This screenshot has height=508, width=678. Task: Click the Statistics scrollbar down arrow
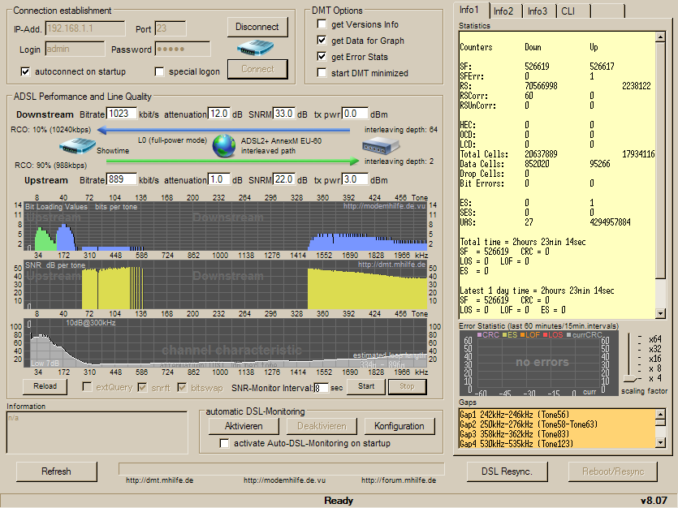660,313
